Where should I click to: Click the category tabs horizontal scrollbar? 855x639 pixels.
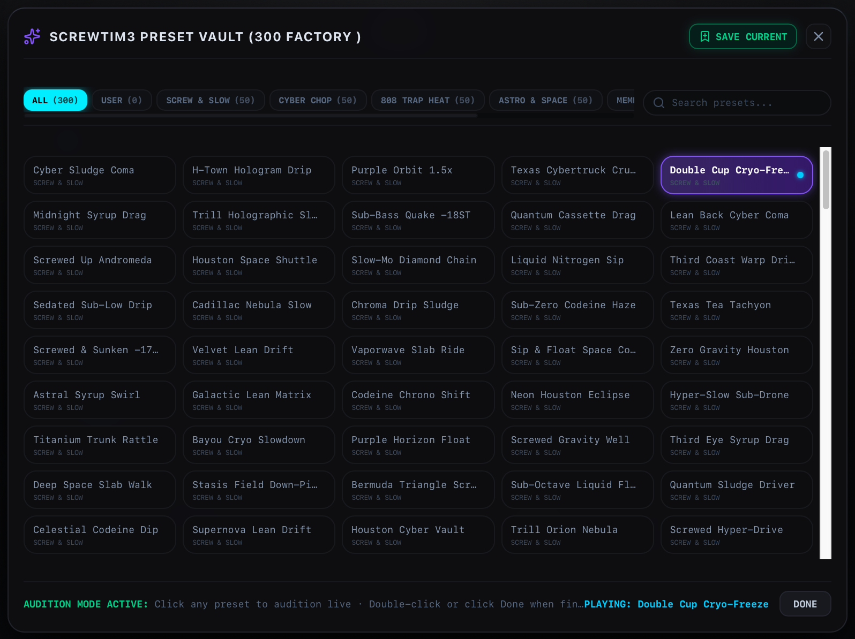pyautogui.click(x=251, y=115)
